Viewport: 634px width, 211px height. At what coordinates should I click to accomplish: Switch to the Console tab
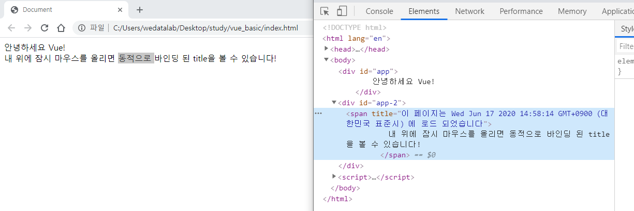coord(379,11)
